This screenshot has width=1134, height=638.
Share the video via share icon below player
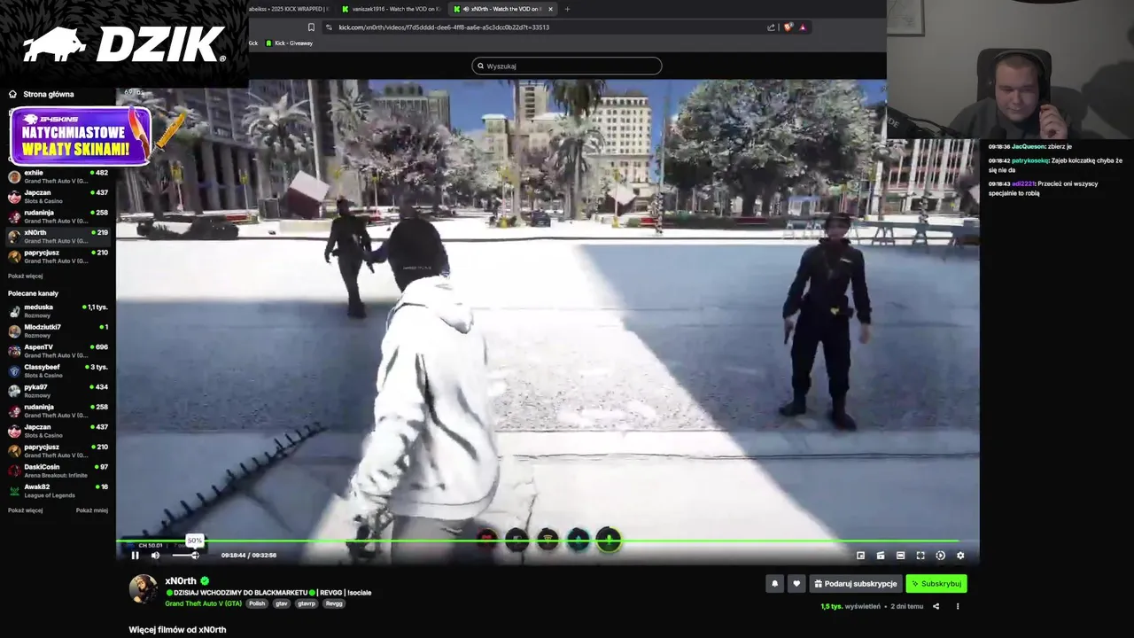936,606
